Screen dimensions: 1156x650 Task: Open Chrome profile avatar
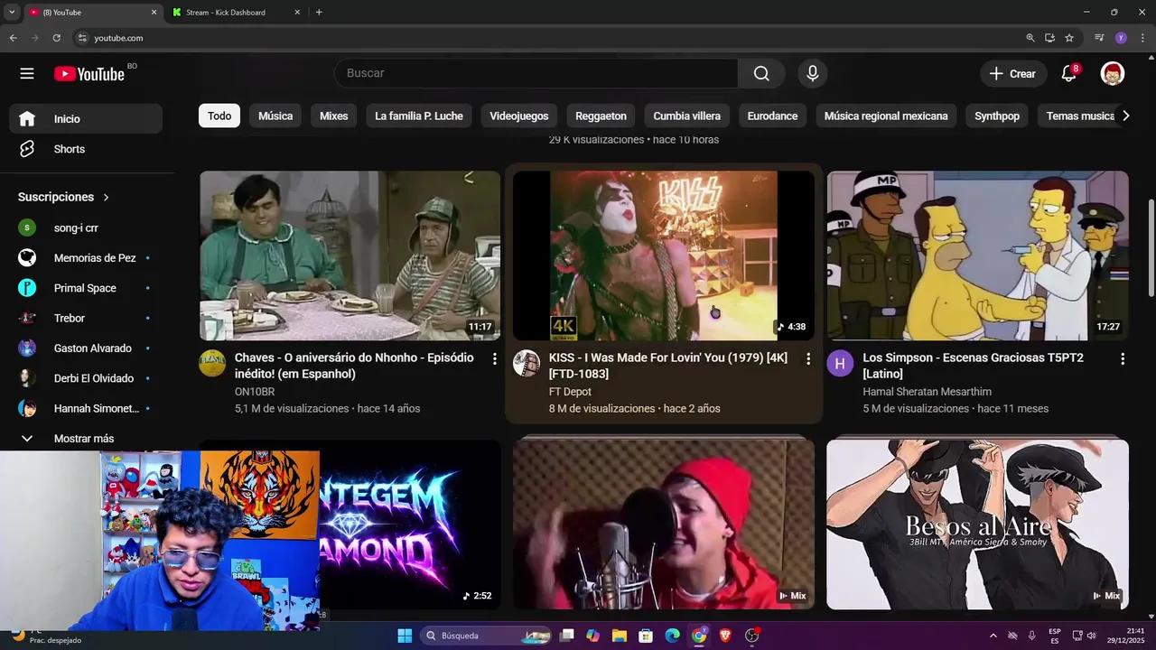click(1121, 38)
